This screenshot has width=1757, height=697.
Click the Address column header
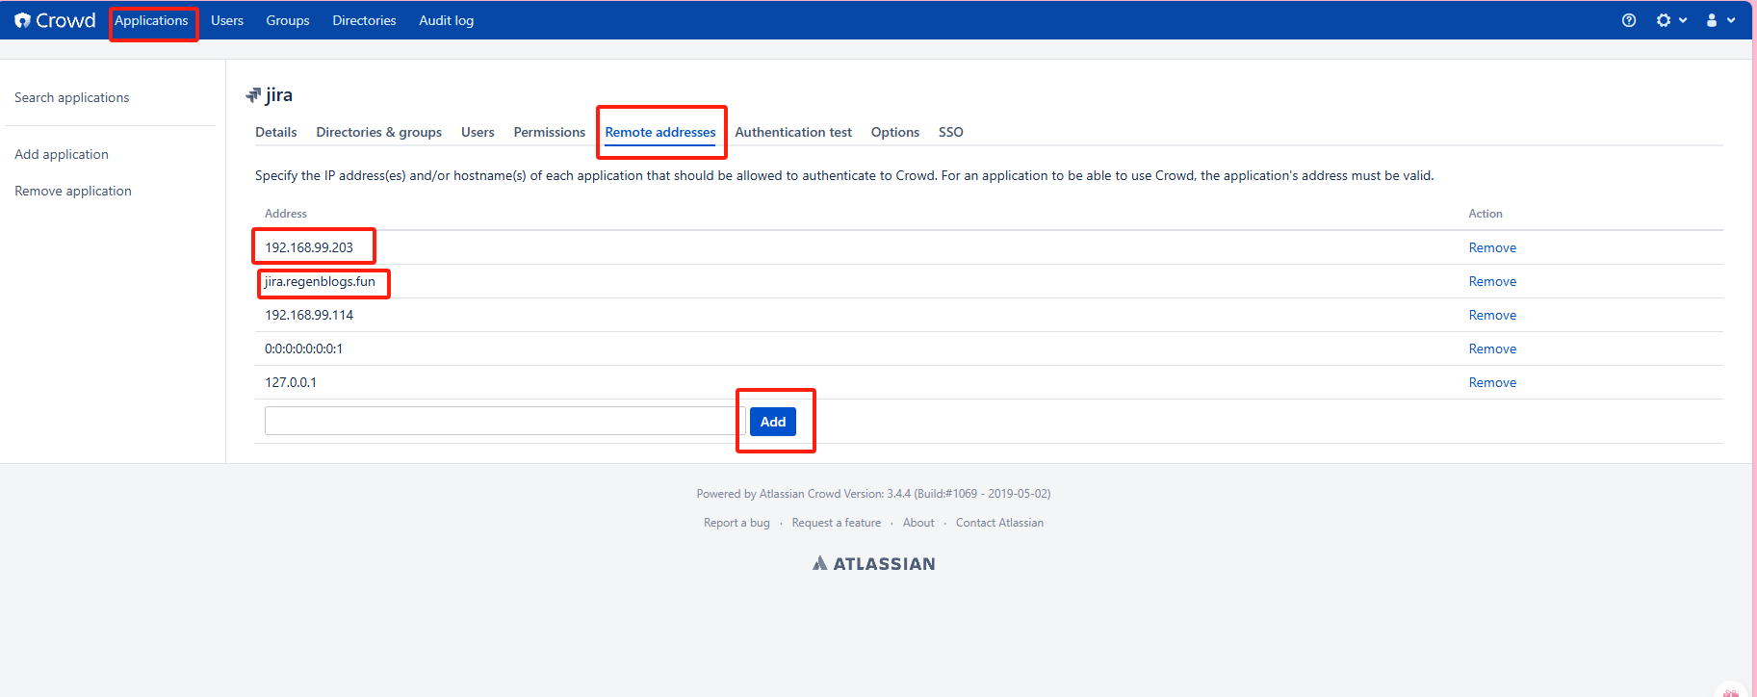point(286,214)
